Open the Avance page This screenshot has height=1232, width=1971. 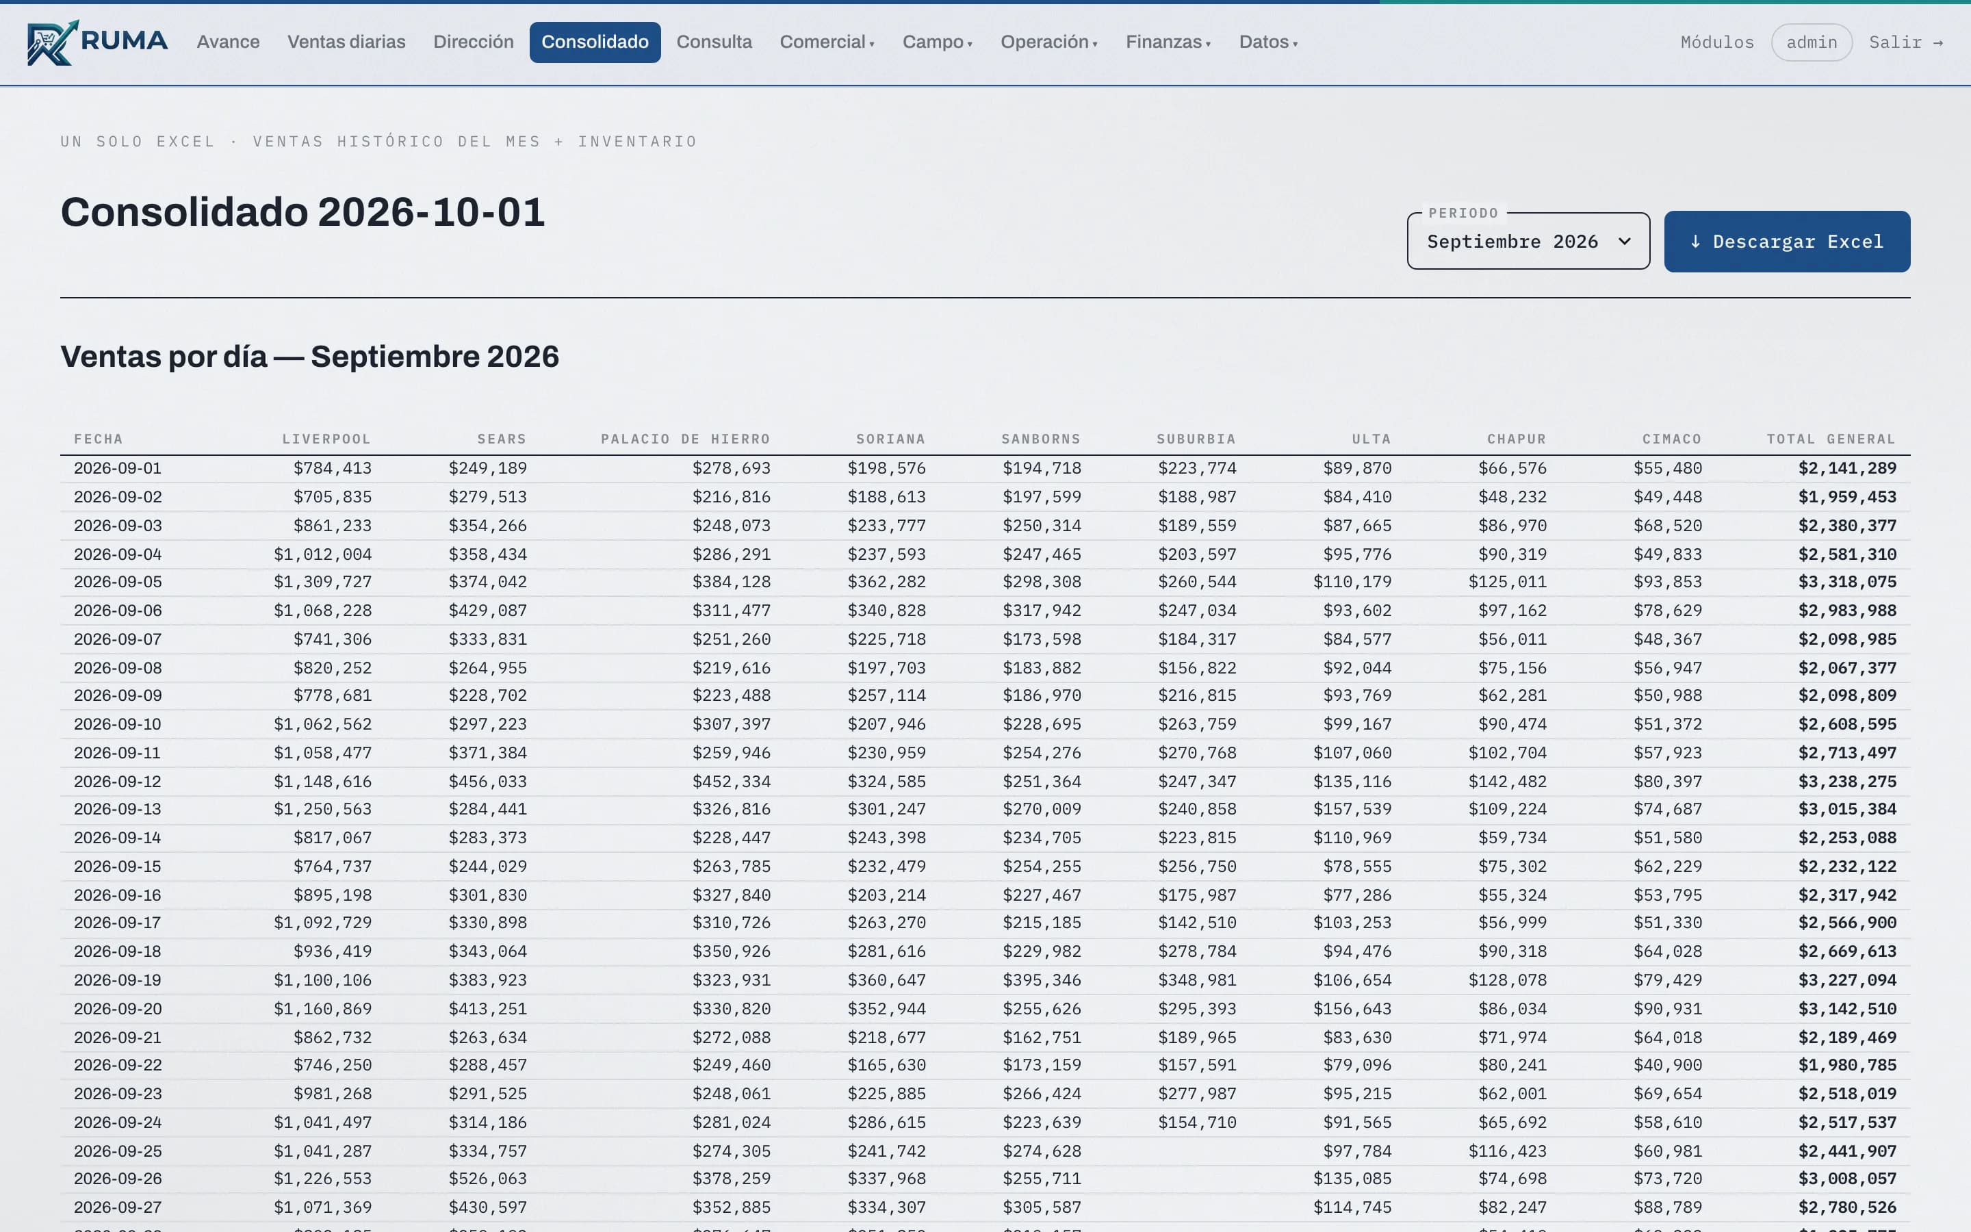[228, 42]
